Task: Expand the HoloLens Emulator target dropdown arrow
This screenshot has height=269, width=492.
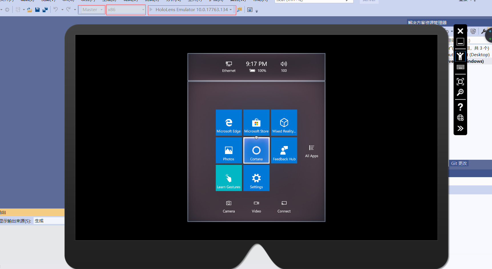Action: [231, 10]
